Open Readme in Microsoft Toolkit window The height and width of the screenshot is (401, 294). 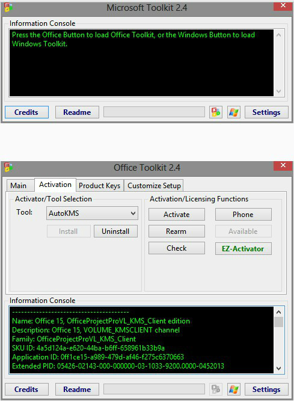[77, 112]
